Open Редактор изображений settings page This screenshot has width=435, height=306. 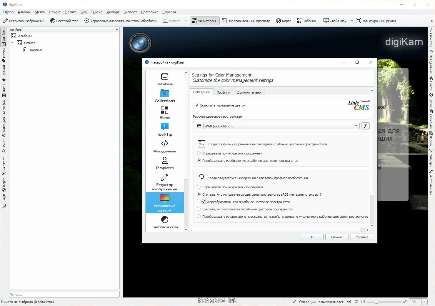pyautogui.click(x=165, y=182)
